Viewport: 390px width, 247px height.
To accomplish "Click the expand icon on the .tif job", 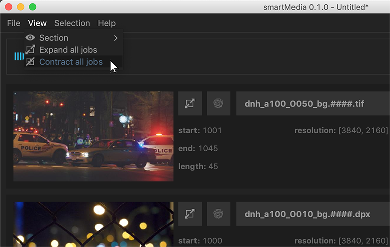I will point(190,104).
